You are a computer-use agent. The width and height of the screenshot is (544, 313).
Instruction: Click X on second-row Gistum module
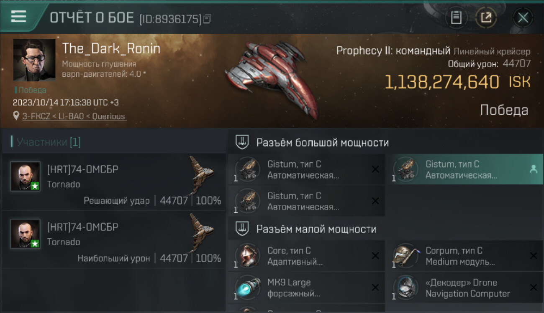pos(375,201)
